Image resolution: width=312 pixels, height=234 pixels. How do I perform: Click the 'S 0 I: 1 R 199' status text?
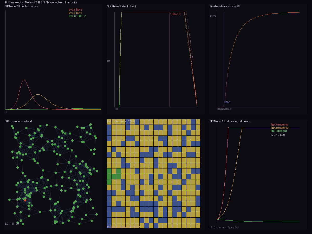tap(11, 223)
